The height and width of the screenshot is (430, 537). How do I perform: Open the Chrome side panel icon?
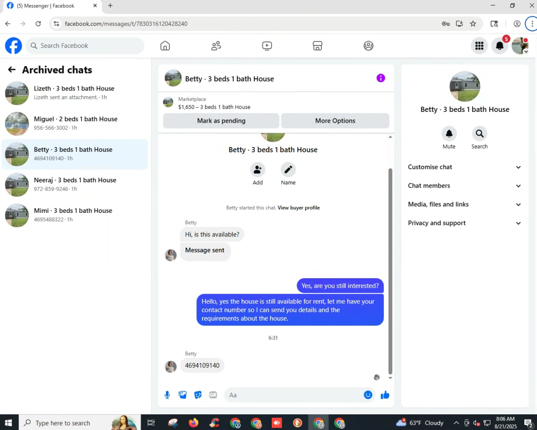click(x=494, y=24)
